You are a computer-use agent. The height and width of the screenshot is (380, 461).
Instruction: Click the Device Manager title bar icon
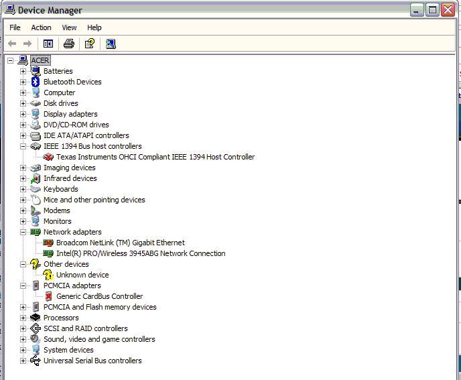pyautogui.click(x=10, y=9)
